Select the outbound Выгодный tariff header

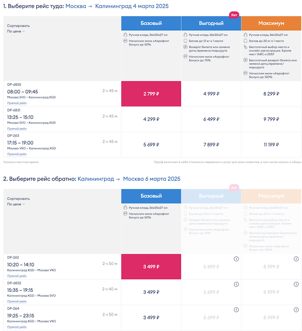coord(211,23)
